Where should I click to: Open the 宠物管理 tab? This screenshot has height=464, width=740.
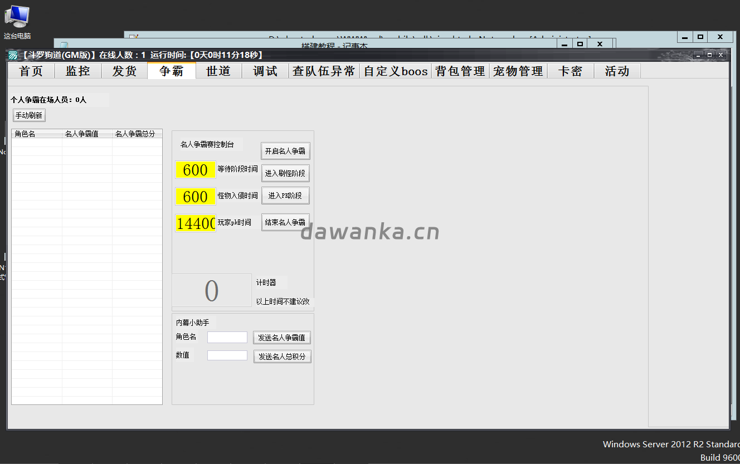518,71
